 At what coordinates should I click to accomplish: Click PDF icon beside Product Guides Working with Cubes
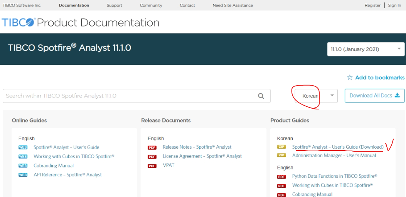pyautogui.click(x=281, y=185)
